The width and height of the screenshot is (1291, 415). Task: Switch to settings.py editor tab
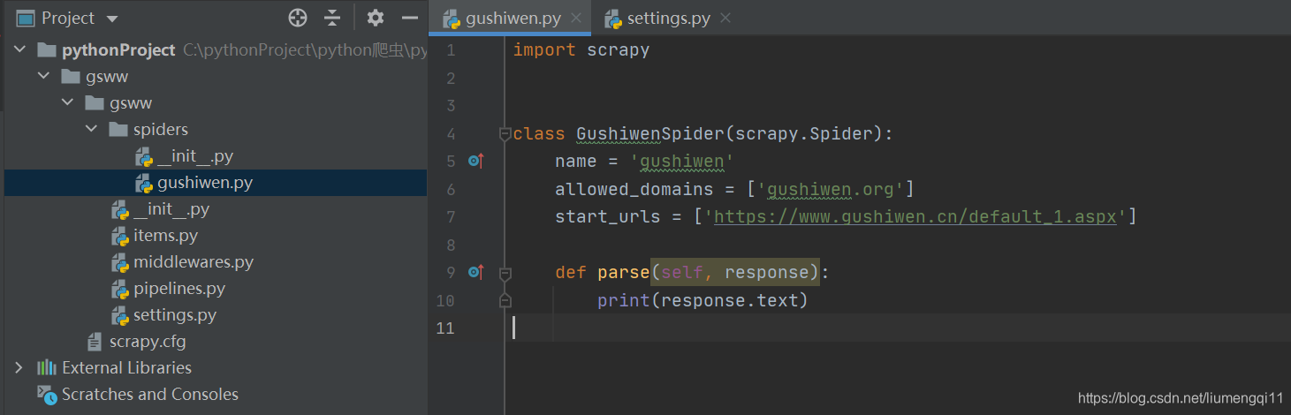pyautogui.click(x=668, y=19)
